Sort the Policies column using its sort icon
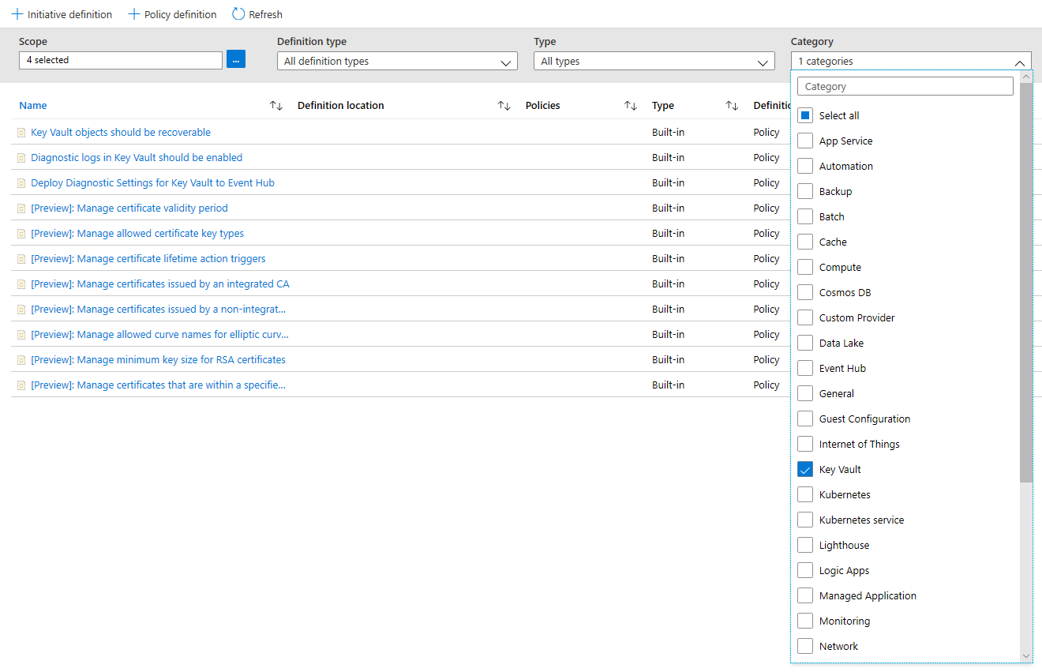Image resolution: width=1042 pixels, height=672 pixels. pos(631,105)
